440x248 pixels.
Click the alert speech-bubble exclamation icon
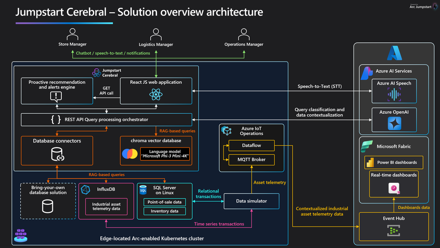click(x=56, y=96)
